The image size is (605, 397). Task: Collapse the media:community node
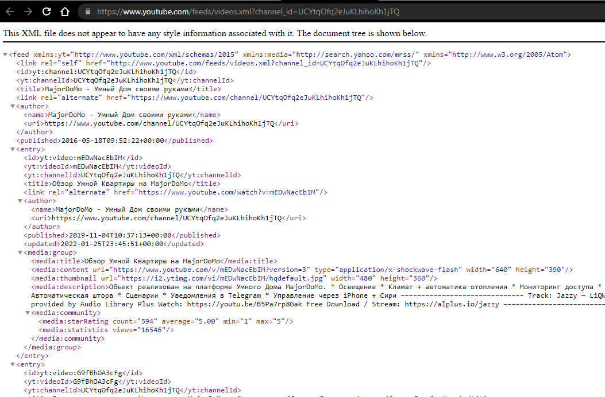click(x=28, y=313)
